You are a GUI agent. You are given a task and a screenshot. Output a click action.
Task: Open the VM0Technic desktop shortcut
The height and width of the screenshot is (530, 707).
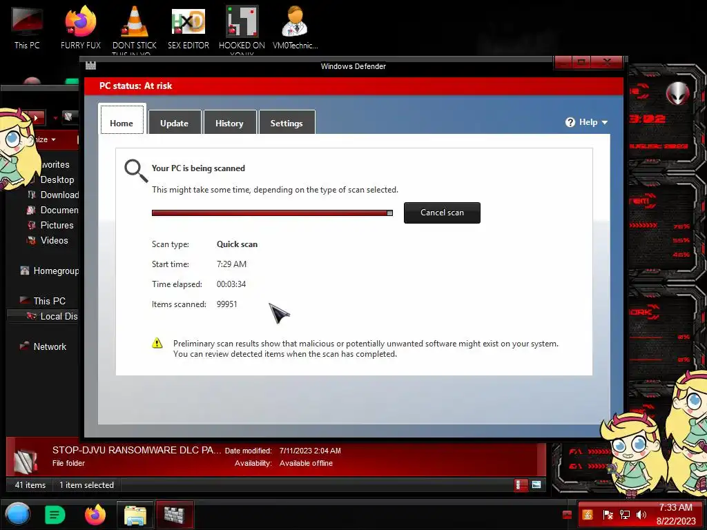coord(296,28)
